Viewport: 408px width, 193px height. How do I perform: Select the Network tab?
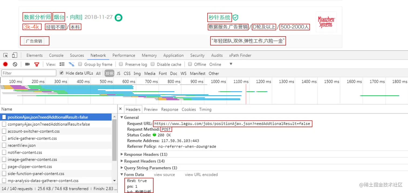click(x=98, y=55)
